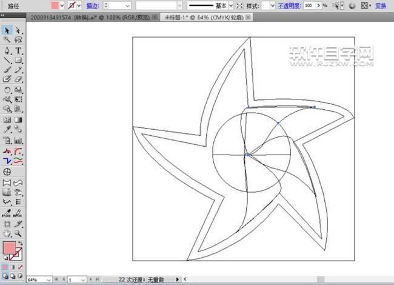Enable Draw Normal mode

tap(5, 276)
